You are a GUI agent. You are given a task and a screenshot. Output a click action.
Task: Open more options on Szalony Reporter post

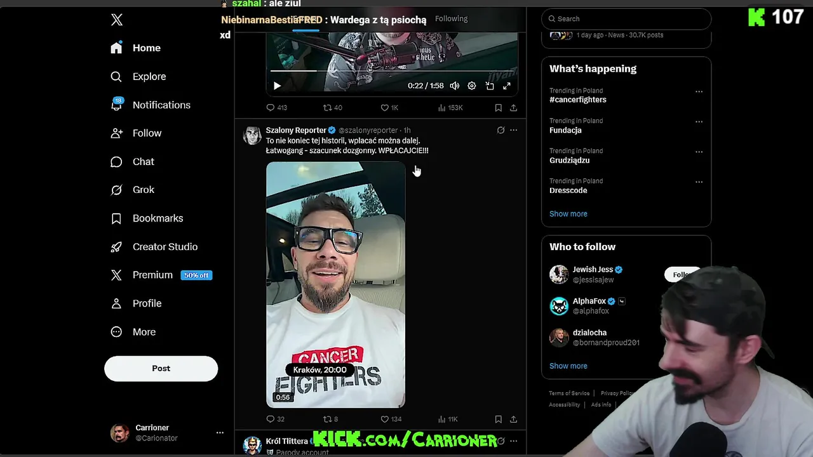[513, 130]
